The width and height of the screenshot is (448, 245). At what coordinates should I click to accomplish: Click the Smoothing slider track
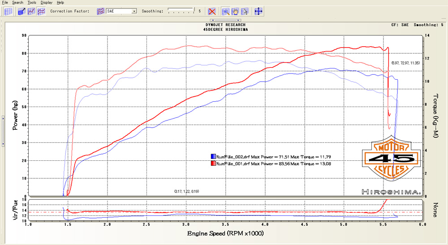coord(181,10)
